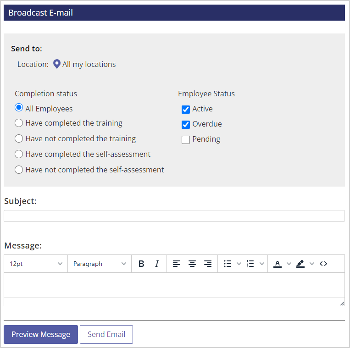
Task: Enable the Pending employee status checkbox
Action: (186, 140)
